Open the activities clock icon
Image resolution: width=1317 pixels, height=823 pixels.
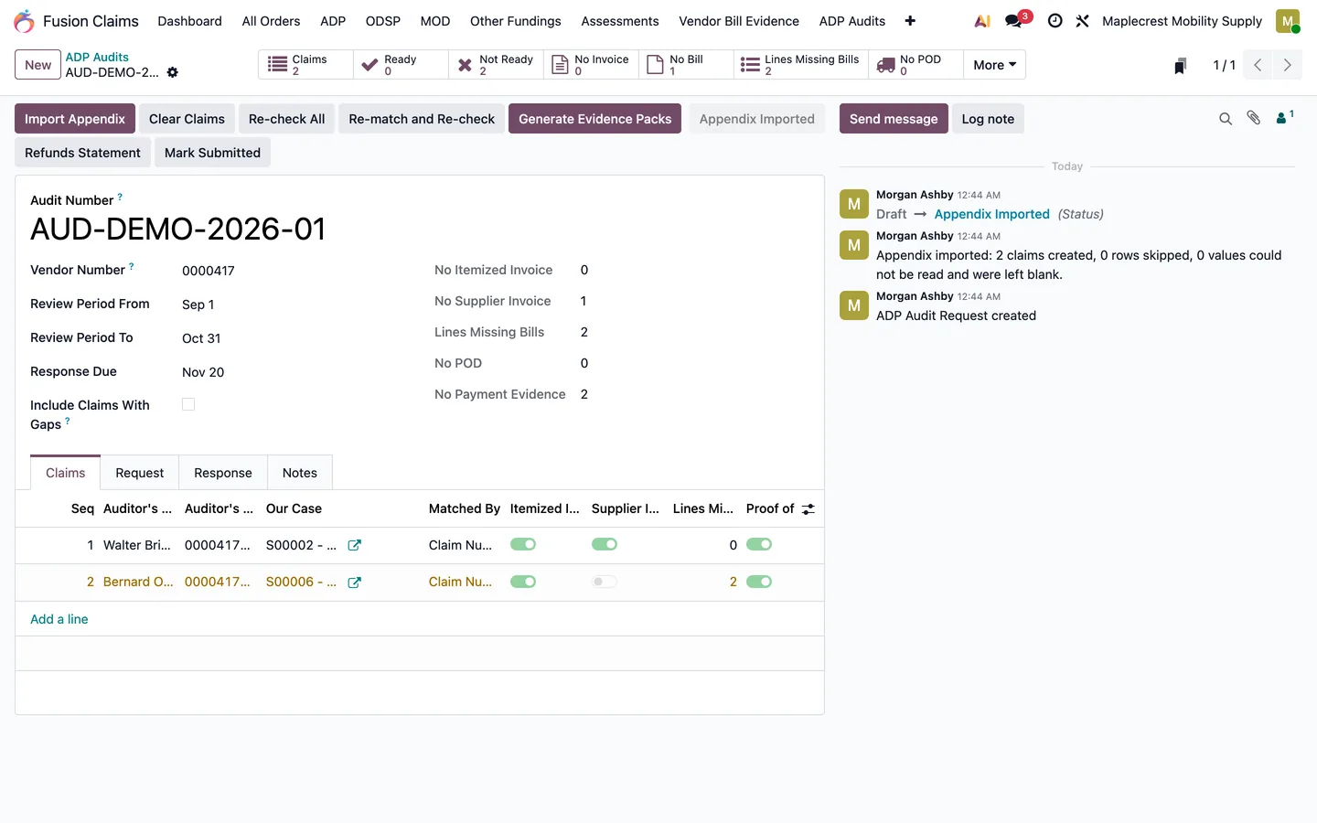1055,21
